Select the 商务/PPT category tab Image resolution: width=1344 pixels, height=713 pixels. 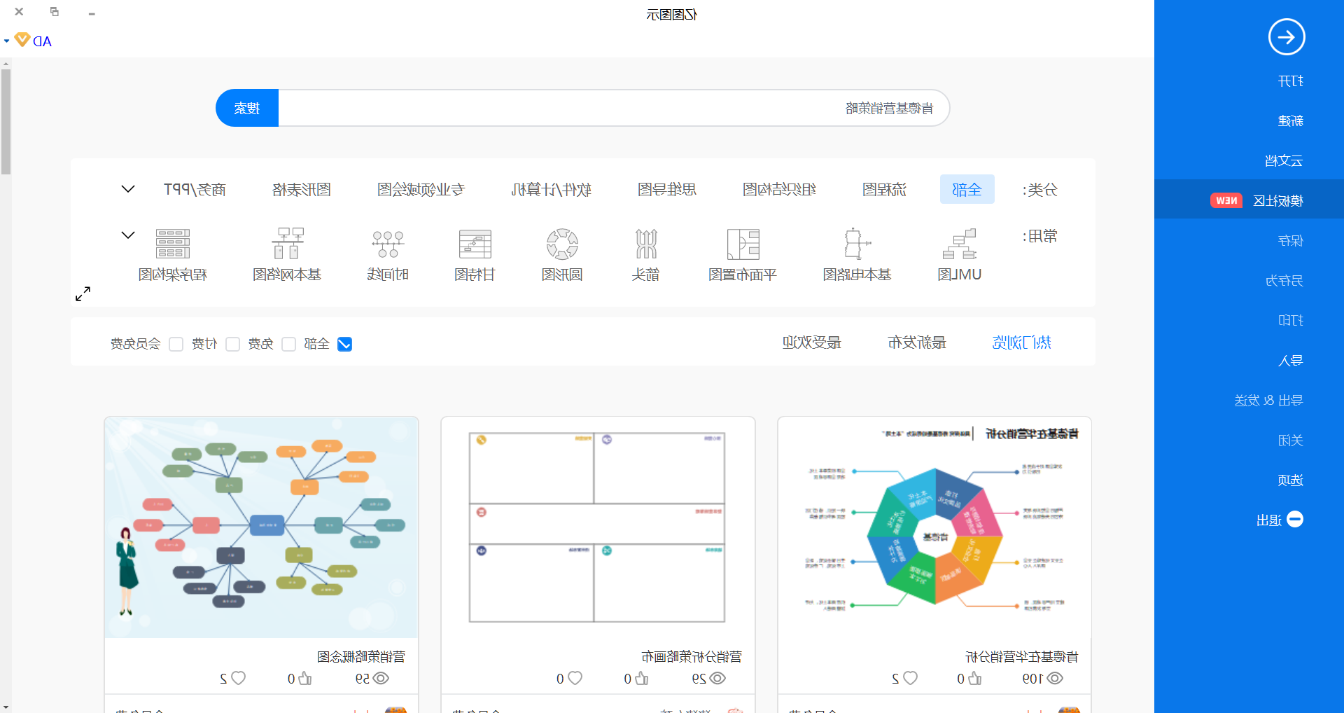click(195, 189)
